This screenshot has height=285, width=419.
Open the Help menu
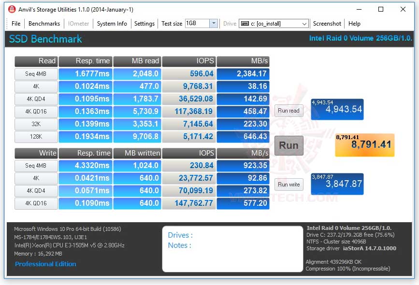[354, 24]
